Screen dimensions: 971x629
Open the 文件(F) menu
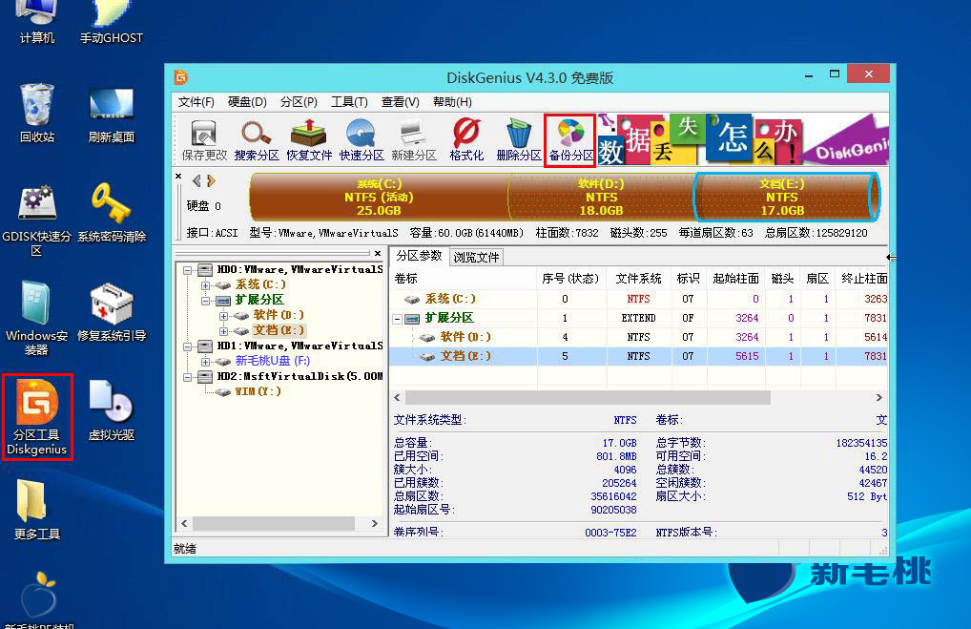(x=196, y=101)
